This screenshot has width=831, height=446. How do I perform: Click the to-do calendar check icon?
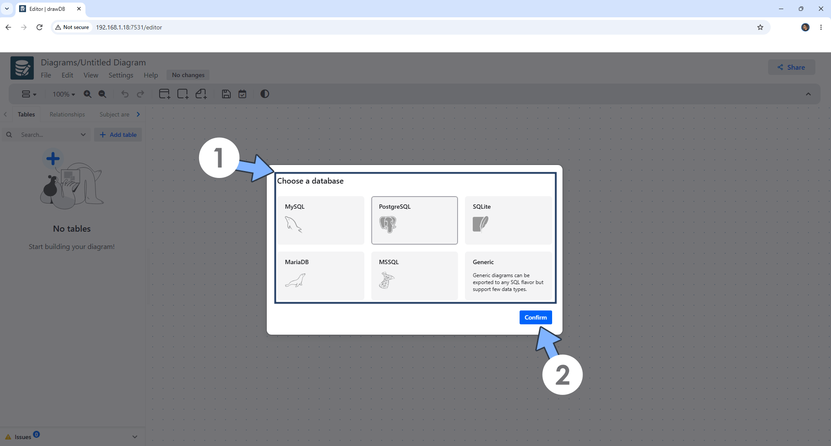click(242, 94)
